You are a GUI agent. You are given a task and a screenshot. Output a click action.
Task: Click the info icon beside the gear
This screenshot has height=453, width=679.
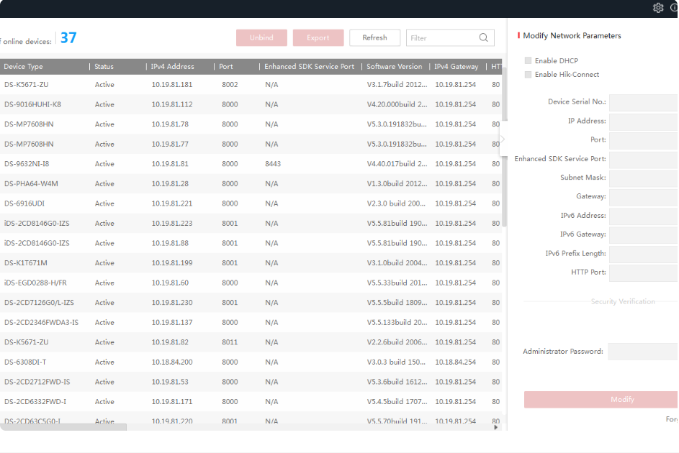click(x=675, y=8)
